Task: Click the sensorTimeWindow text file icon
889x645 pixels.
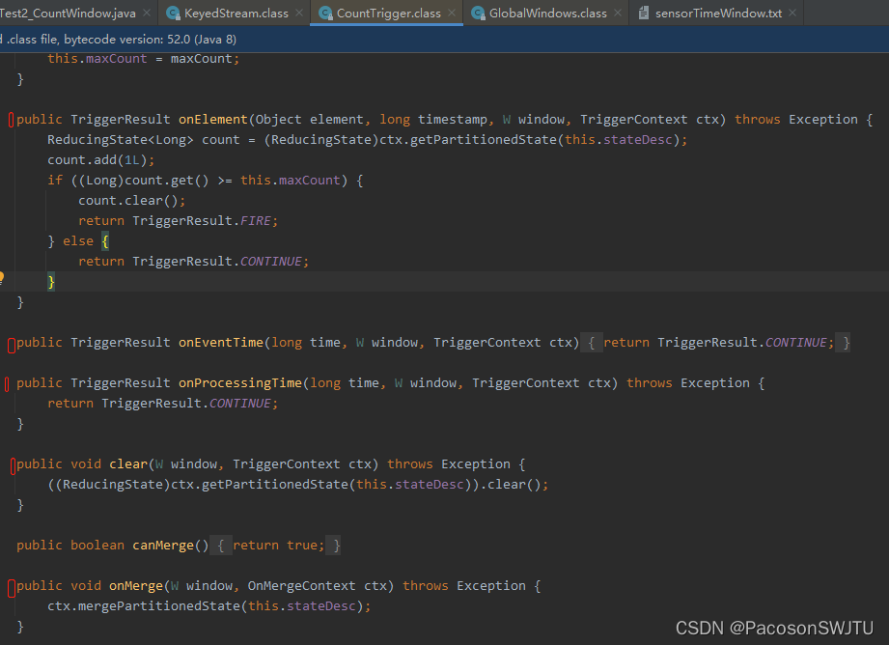Action: click(x=644, y=14)
